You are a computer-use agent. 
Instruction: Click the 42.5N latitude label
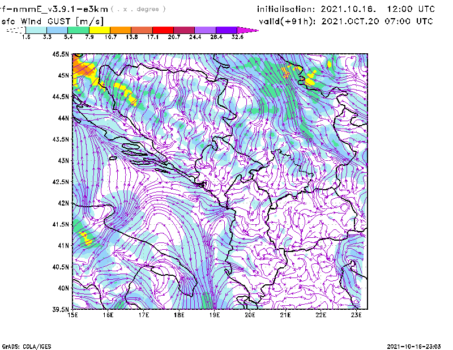click(61, 182)
